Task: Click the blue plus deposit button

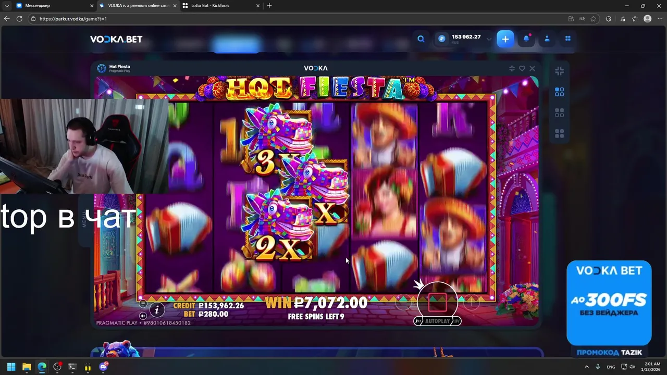Action: [x=505, y=39]
